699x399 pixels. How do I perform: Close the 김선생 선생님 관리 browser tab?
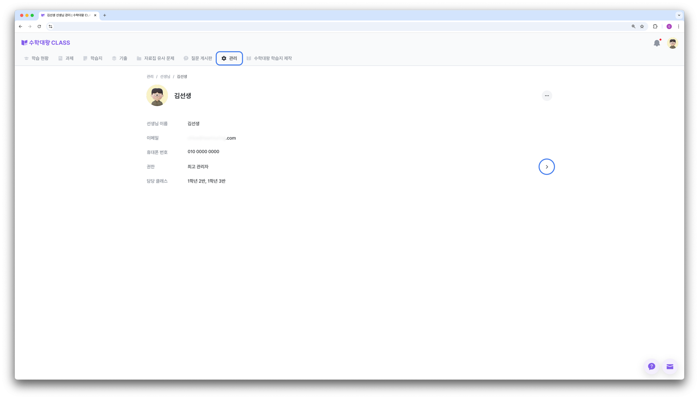pyautogui.click(x=95, y=15)
